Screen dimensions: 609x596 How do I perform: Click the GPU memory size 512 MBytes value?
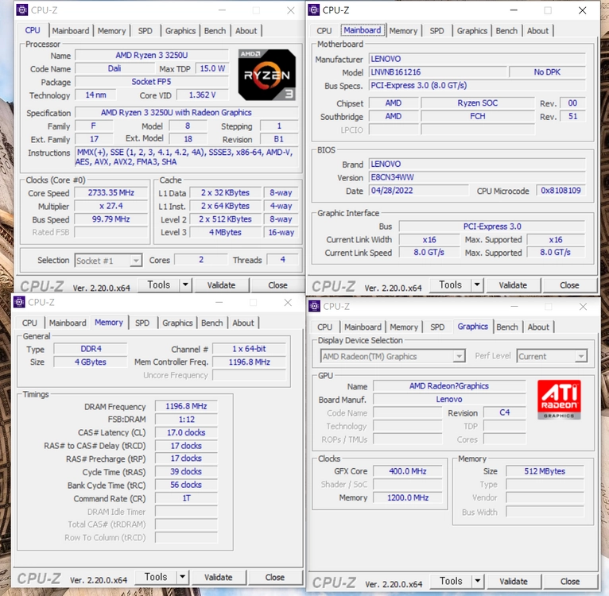tap(545, 471)
